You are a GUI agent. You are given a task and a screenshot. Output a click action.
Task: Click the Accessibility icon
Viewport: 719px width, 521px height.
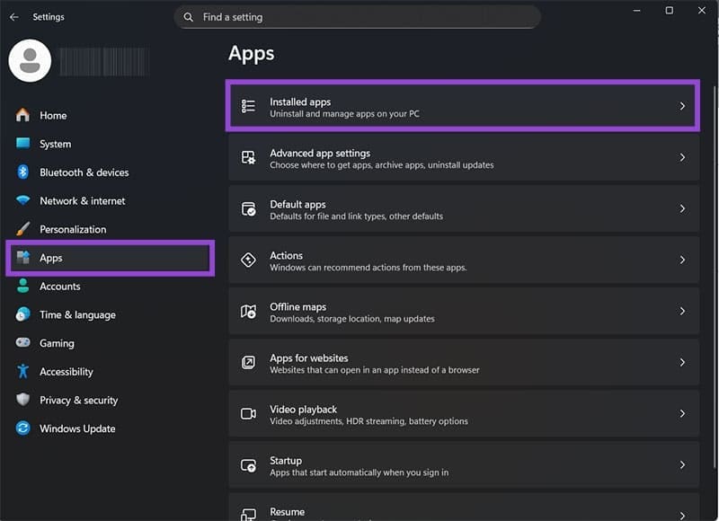coord(22,371)
